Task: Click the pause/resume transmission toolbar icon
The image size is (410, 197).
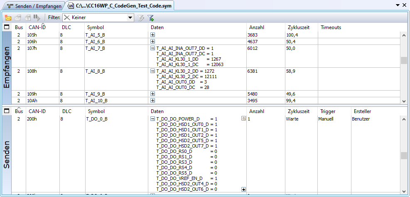Action: point(37,18)
